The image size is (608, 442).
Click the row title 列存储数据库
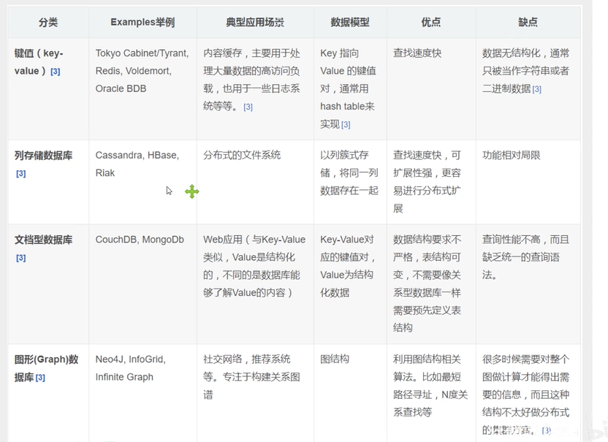[x=43, y=156]
